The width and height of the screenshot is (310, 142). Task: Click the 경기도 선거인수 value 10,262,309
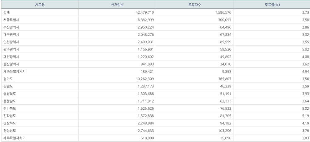click(x=144, y=79)
